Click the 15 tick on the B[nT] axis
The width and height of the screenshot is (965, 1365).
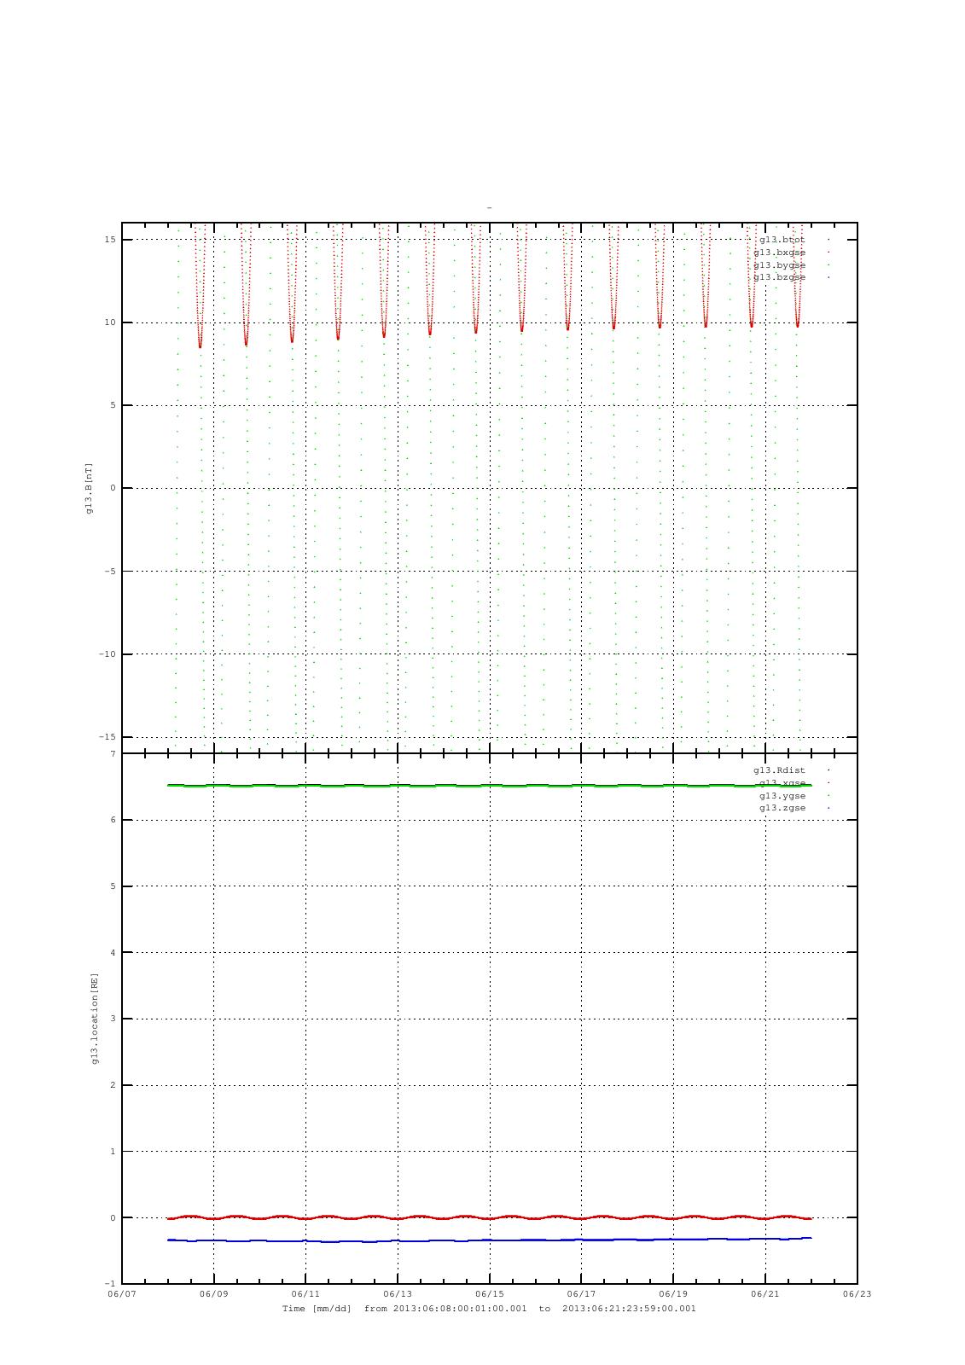click(x=110, y=240)
